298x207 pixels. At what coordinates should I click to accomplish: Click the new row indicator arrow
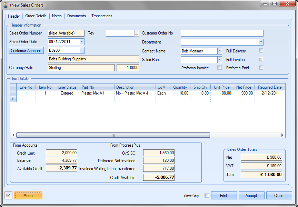(x=13, y=99)
